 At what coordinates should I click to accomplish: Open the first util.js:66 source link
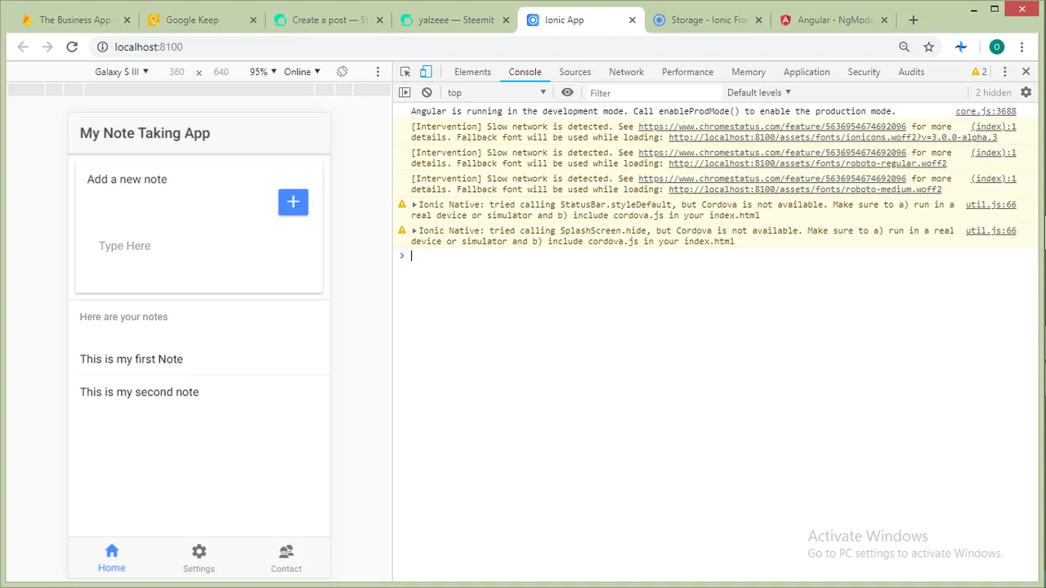coord(990,205)
